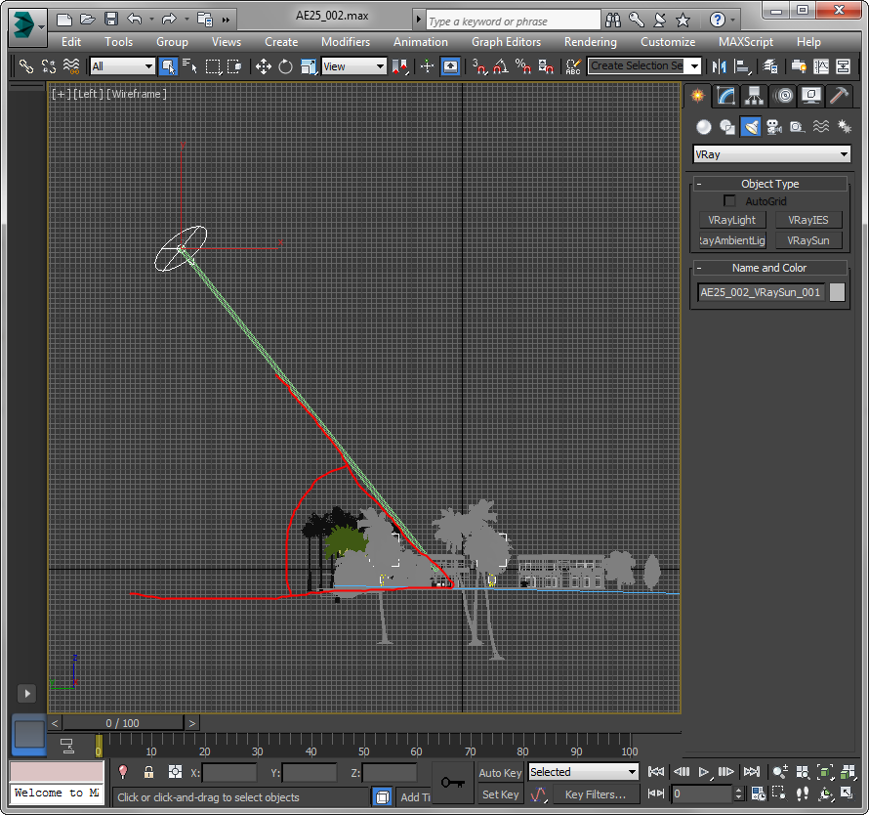Screen dimensions: 869x815
Task: Click the object color swatch
Action: tap(837, 292)
